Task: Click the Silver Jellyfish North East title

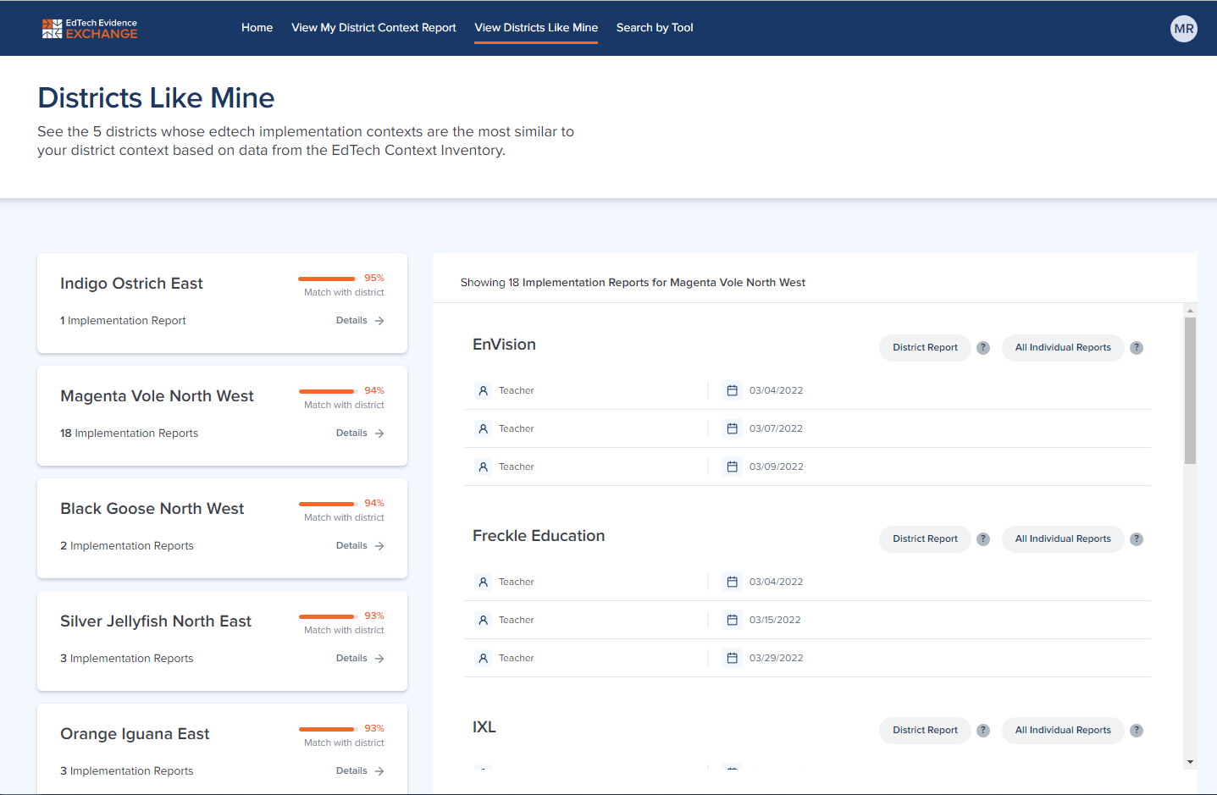Action: [x=156, y=621]
